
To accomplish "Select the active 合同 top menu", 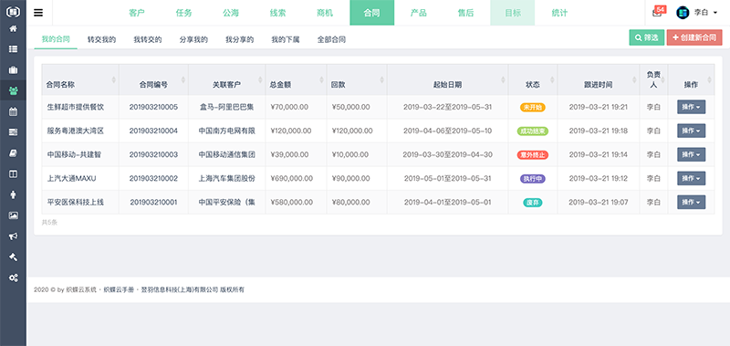I will [x=372, y=13].
